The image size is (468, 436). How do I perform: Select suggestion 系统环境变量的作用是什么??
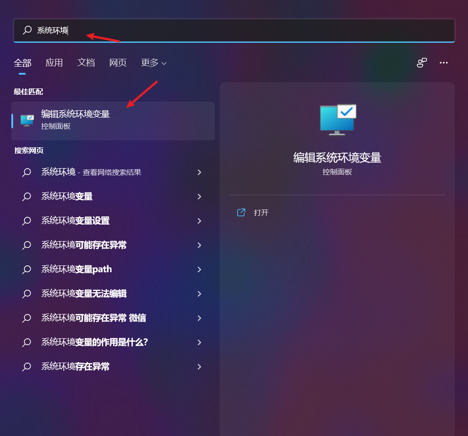click(x=113, y=343)
